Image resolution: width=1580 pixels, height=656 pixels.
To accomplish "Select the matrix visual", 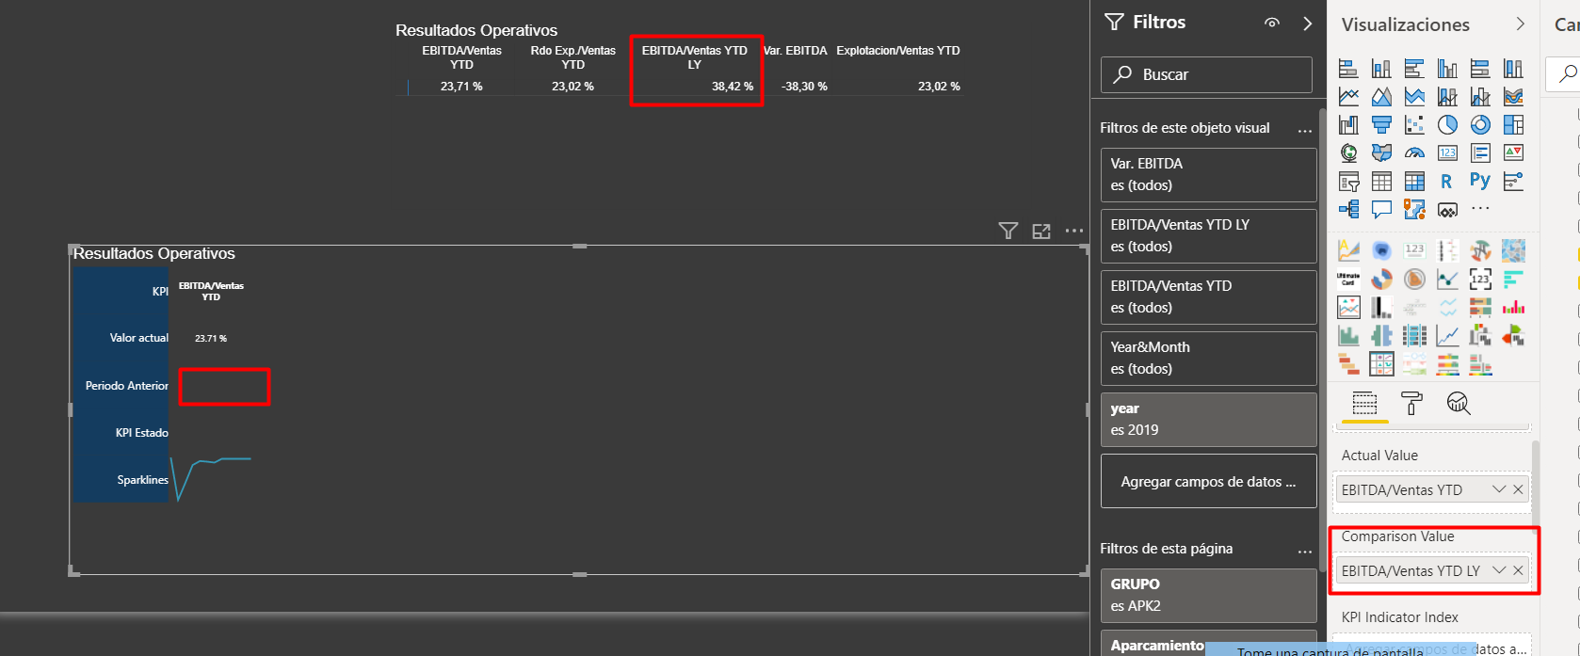I will (1414, 182).
